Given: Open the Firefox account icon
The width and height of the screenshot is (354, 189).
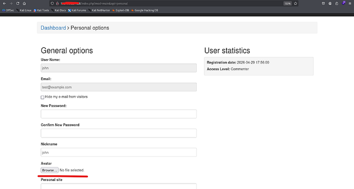Looking at the screenshot, I should tap(330, 4).
